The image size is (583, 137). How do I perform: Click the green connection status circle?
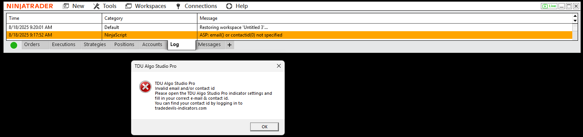pyautogui.click(x=14, y=45)
